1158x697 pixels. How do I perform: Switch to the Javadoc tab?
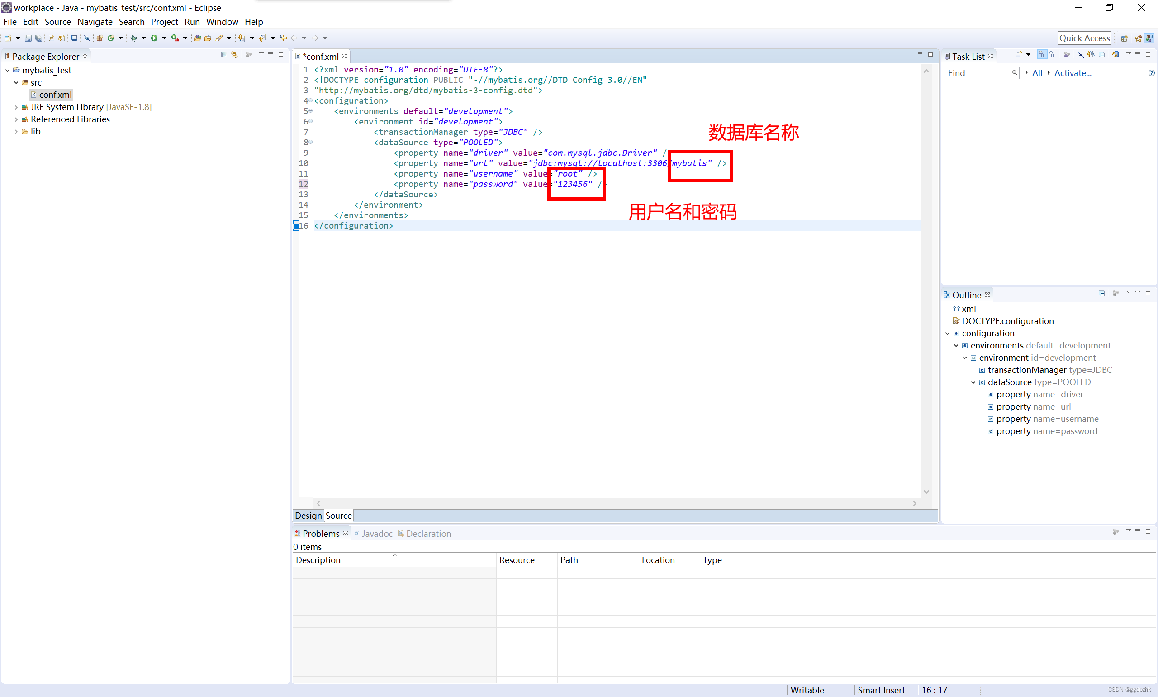[374, 534]
